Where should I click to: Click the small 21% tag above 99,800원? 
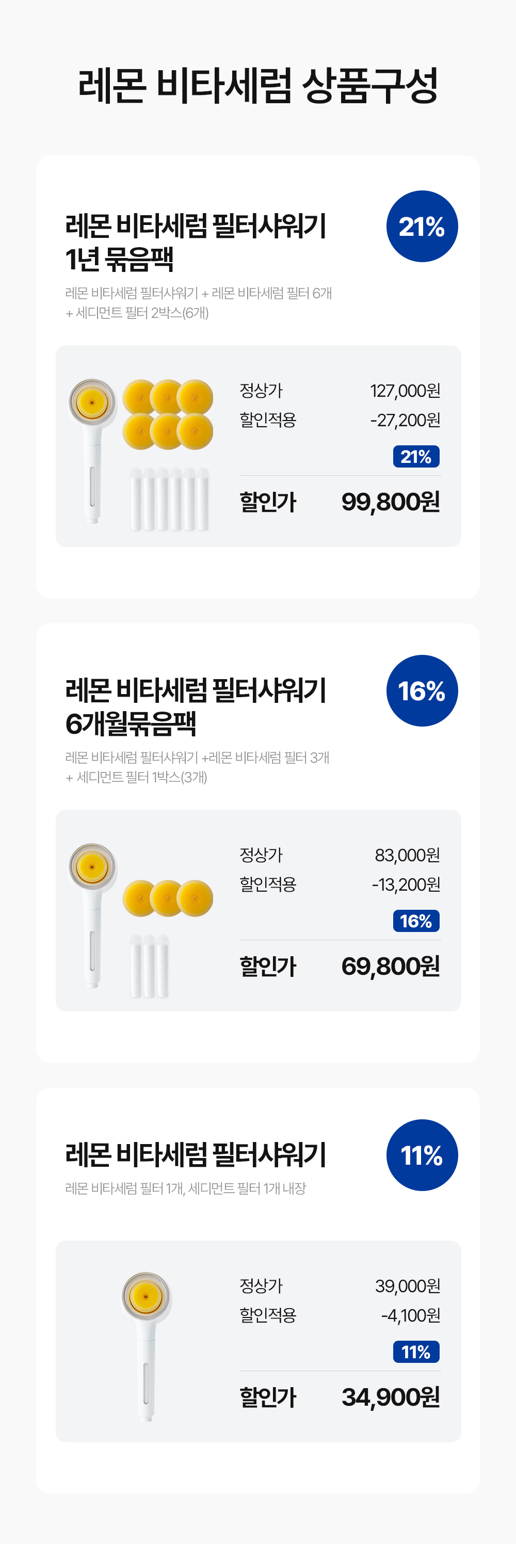[416, 456]
